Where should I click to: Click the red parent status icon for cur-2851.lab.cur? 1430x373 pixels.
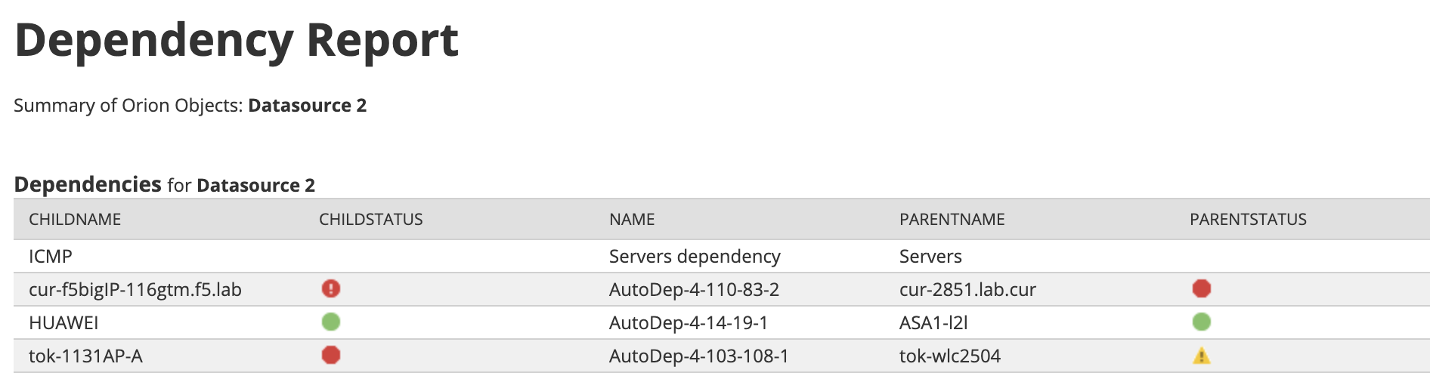pyautogui.click(x=1202, y=288)
